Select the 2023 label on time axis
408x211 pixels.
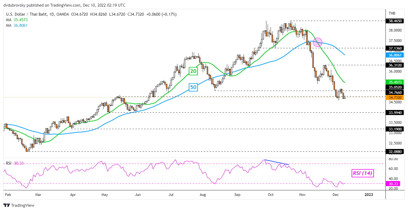tap(369, 195)
